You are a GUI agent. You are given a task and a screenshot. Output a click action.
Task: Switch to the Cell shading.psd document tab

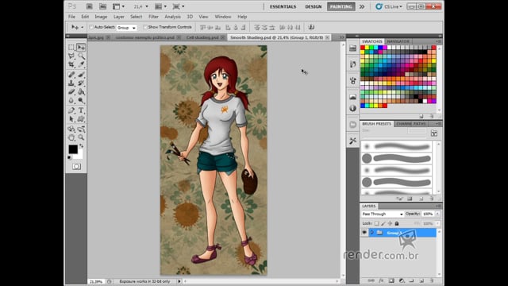(x=202, y=37)
